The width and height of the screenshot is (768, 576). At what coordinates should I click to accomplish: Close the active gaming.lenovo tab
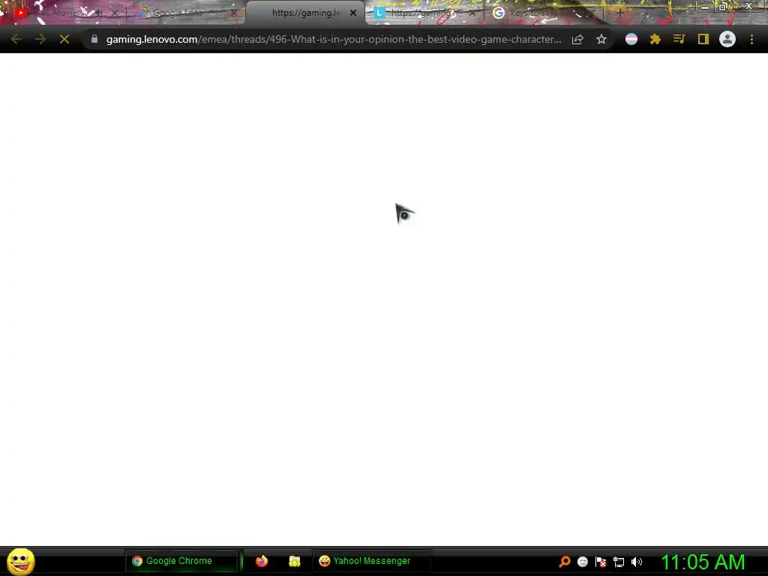coord(353,13)
